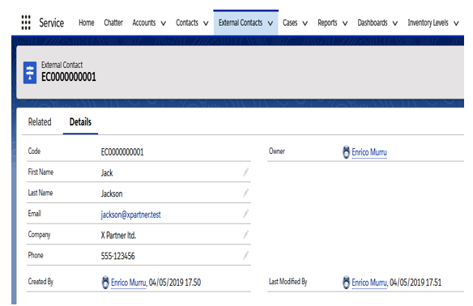Click the Company value X Partner ltd.
Viewport: 473px width, 306px height.
(118, 235)
